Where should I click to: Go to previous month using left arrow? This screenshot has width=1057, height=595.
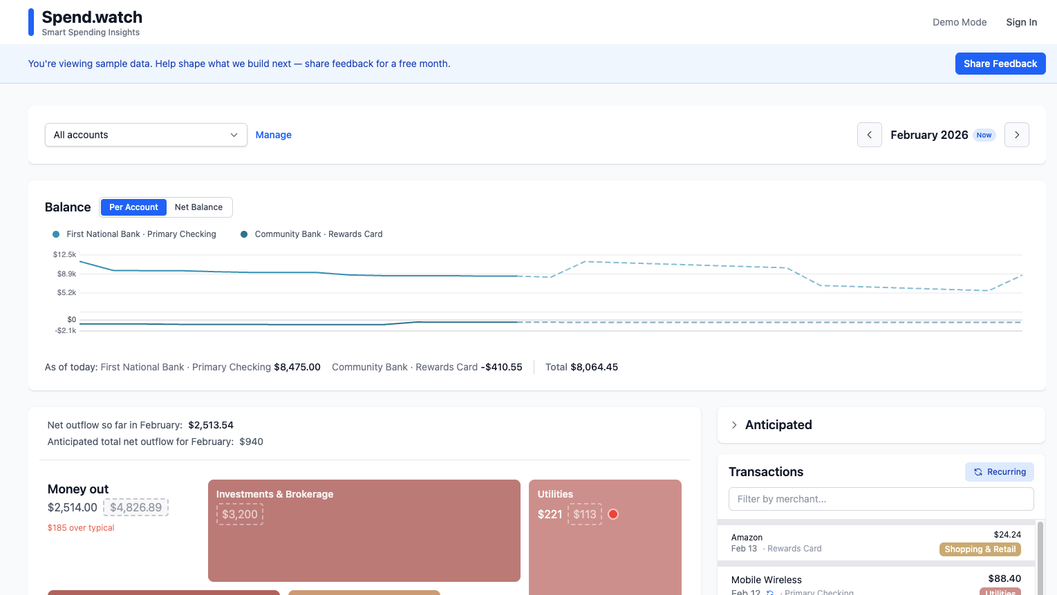pos(869,135)
